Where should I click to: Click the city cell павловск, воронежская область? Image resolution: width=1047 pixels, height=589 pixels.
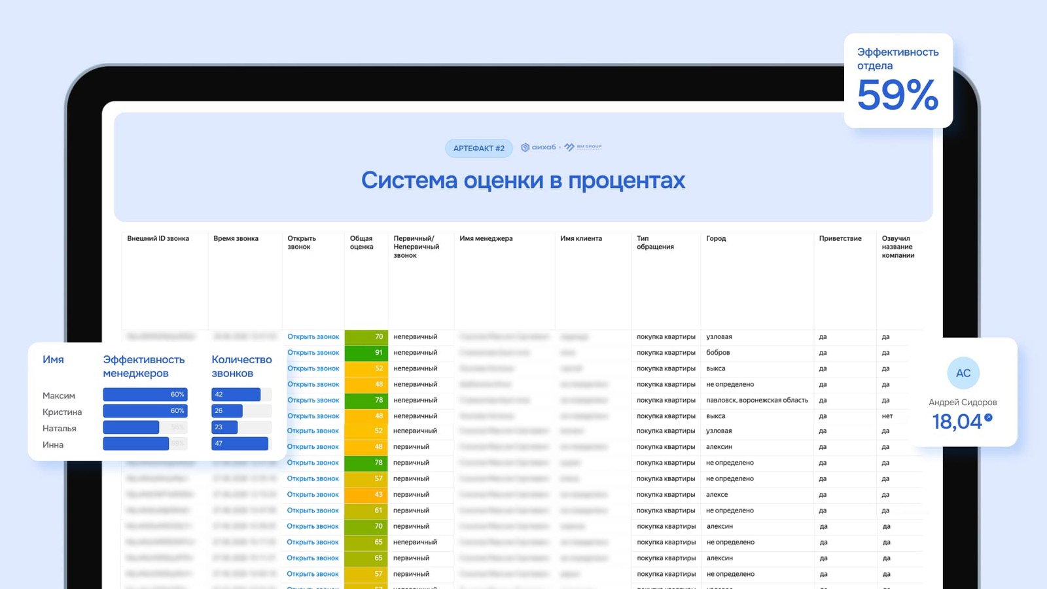click(757, 401)
